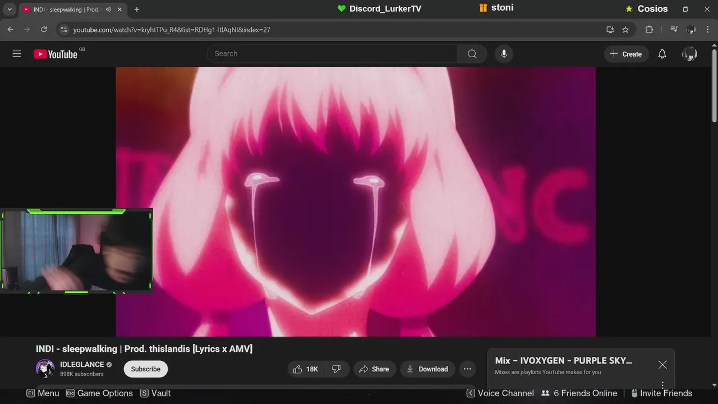The height and width of the screenshot is (404, 718).
Task: View 6 Friends Online list
Action: 579,393
